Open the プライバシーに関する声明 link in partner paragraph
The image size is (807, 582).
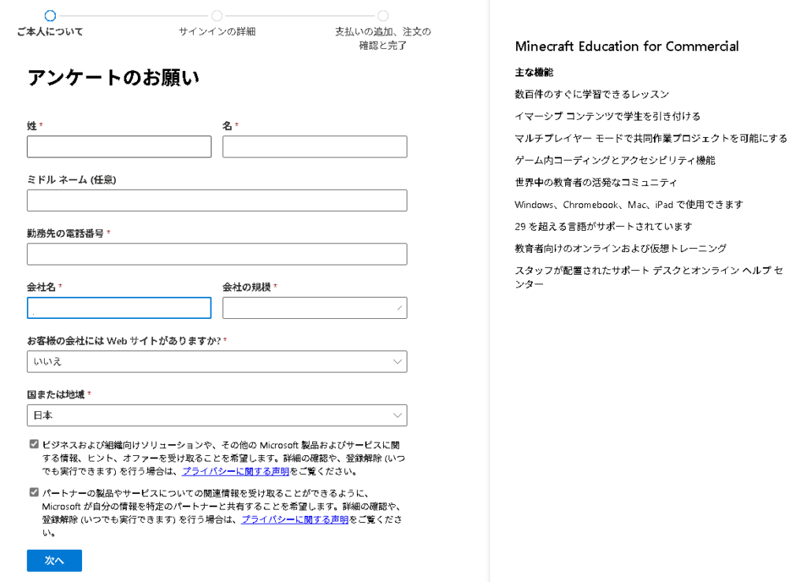point(295,520)
